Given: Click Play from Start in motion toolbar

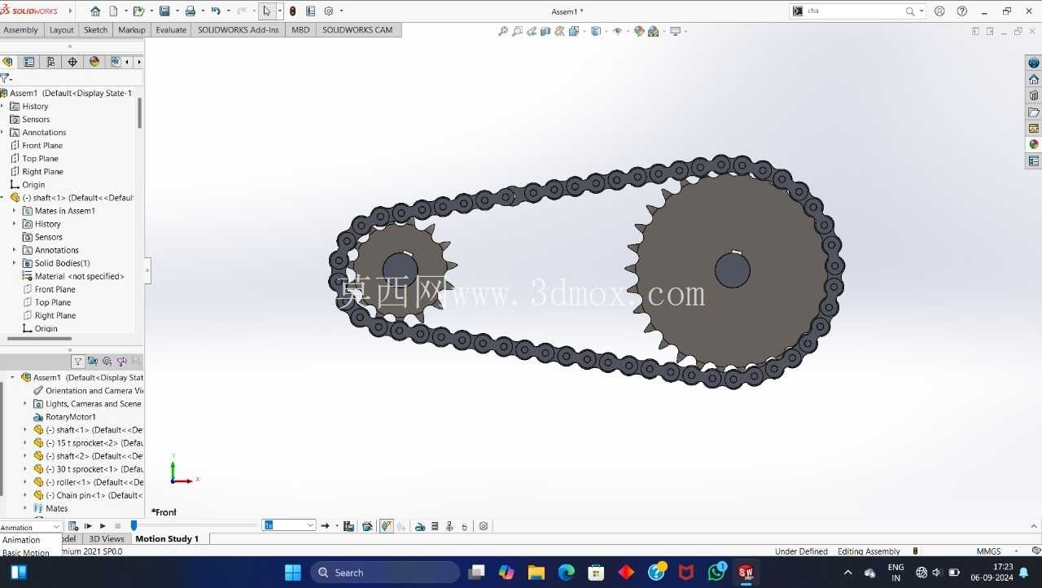Looking at the screenshot, I should [x=88, y=526].
